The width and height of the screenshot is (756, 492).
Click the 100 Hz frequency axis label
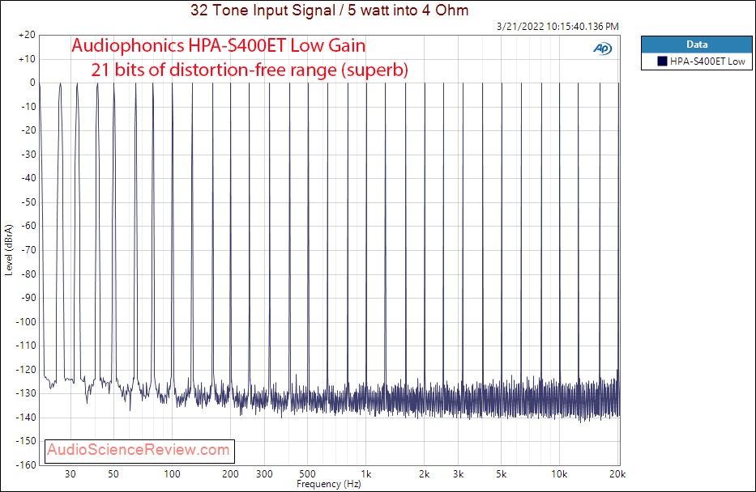tap(172, 473)
